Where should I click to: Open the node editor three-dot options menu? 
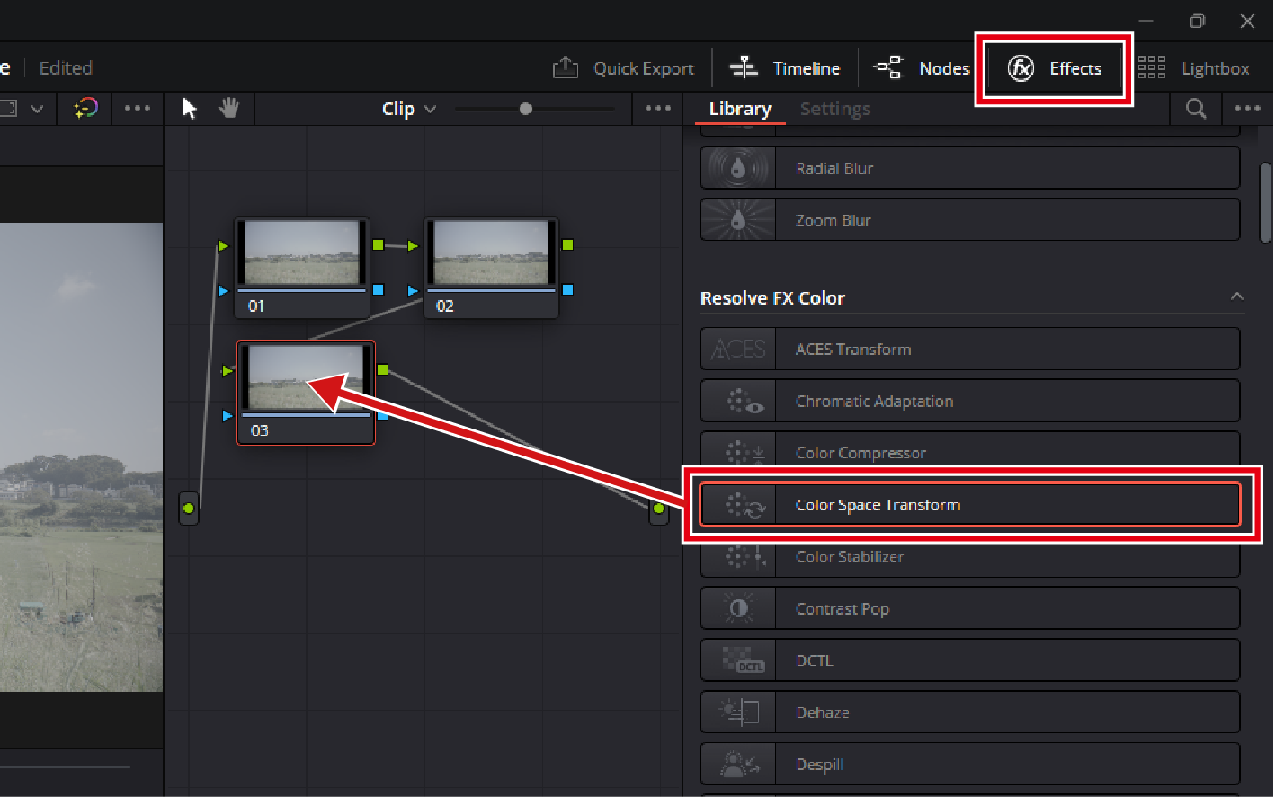tap(658, 109)
